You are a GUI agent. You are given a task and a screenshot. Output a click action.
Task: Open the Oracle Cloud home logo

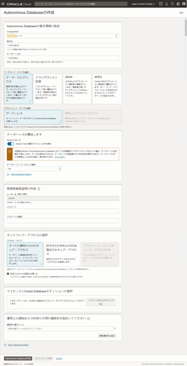pos(19,4)
